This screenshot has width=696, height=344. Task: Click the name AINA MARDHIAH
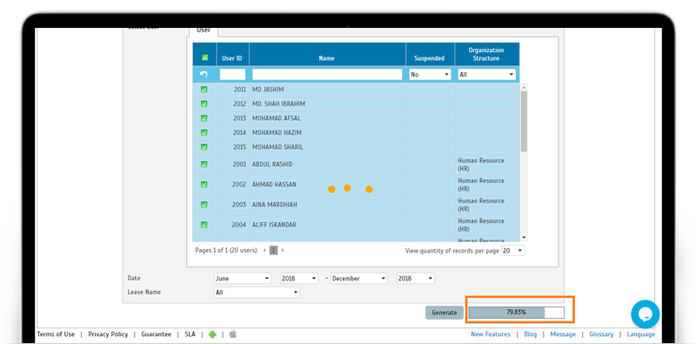pyautogui.click(x=274, y=205)
